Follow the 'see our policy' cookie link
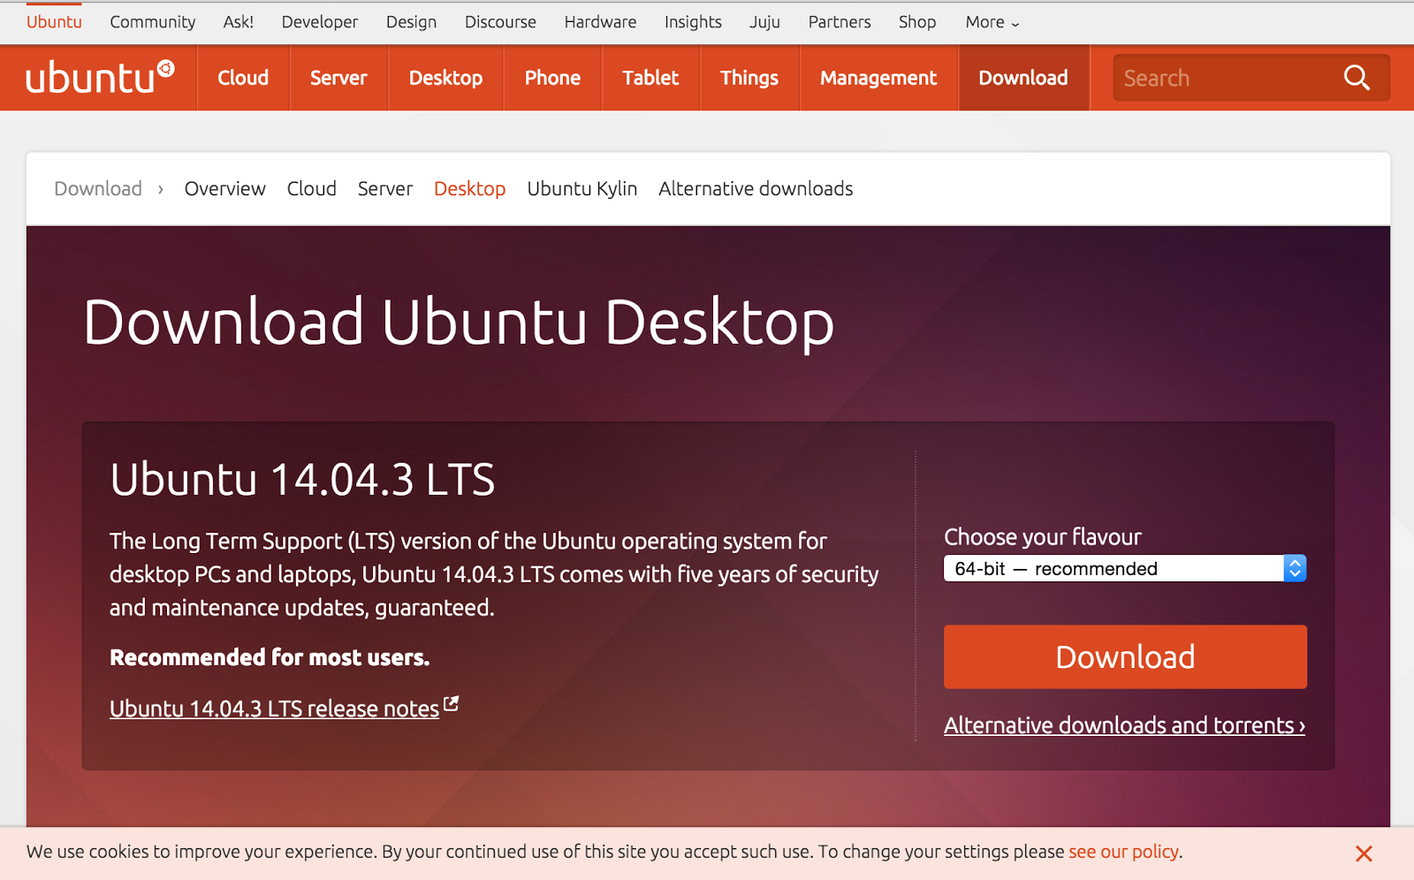Viewport: 1414px width, 880px height. click(x=1123, y=852)
